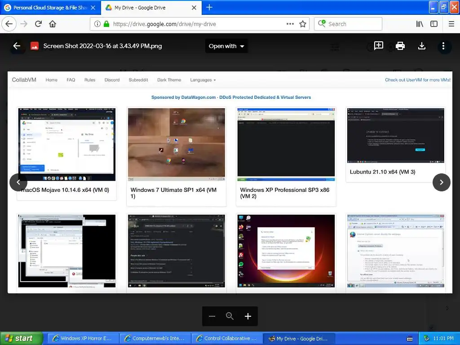This screenshot has height=345, width=460.
Task: Click the Windows XP Professional VM 2 thumbnail
Action: pos(286,144)
